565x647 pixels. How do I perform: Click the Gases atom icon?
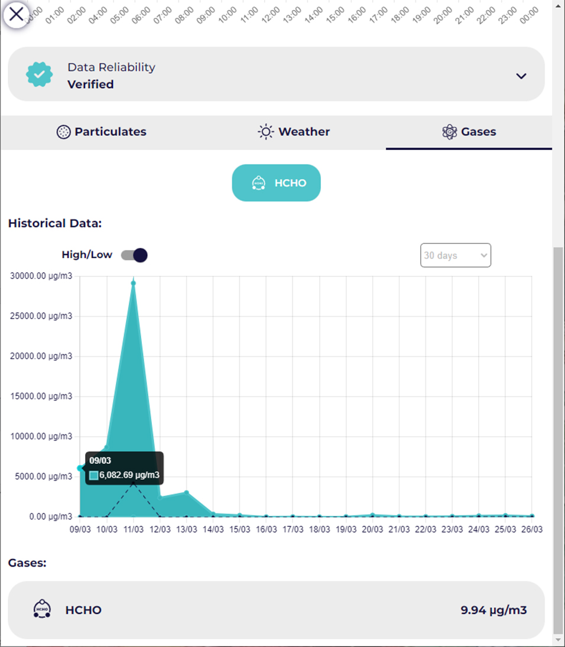pos(450,132)
